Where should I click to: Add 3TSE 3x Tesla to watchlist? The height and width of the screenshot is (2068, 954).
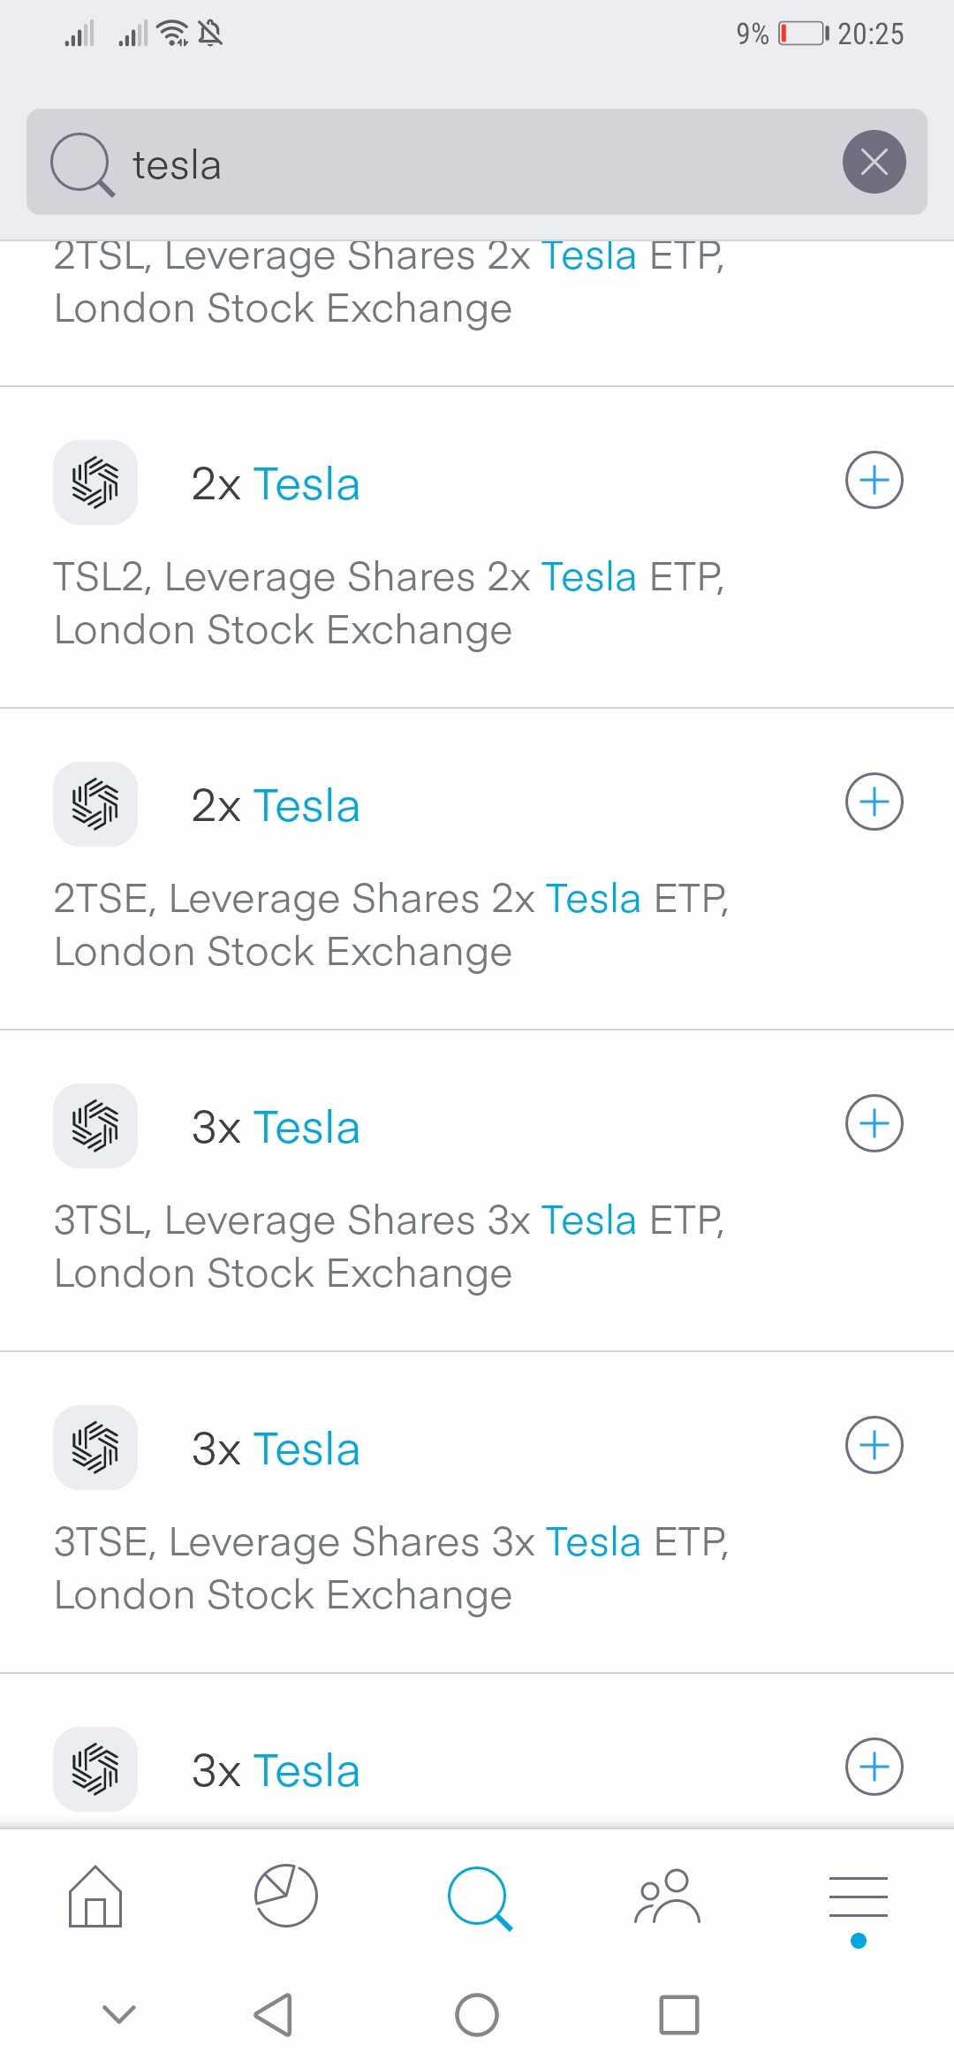874,1446
